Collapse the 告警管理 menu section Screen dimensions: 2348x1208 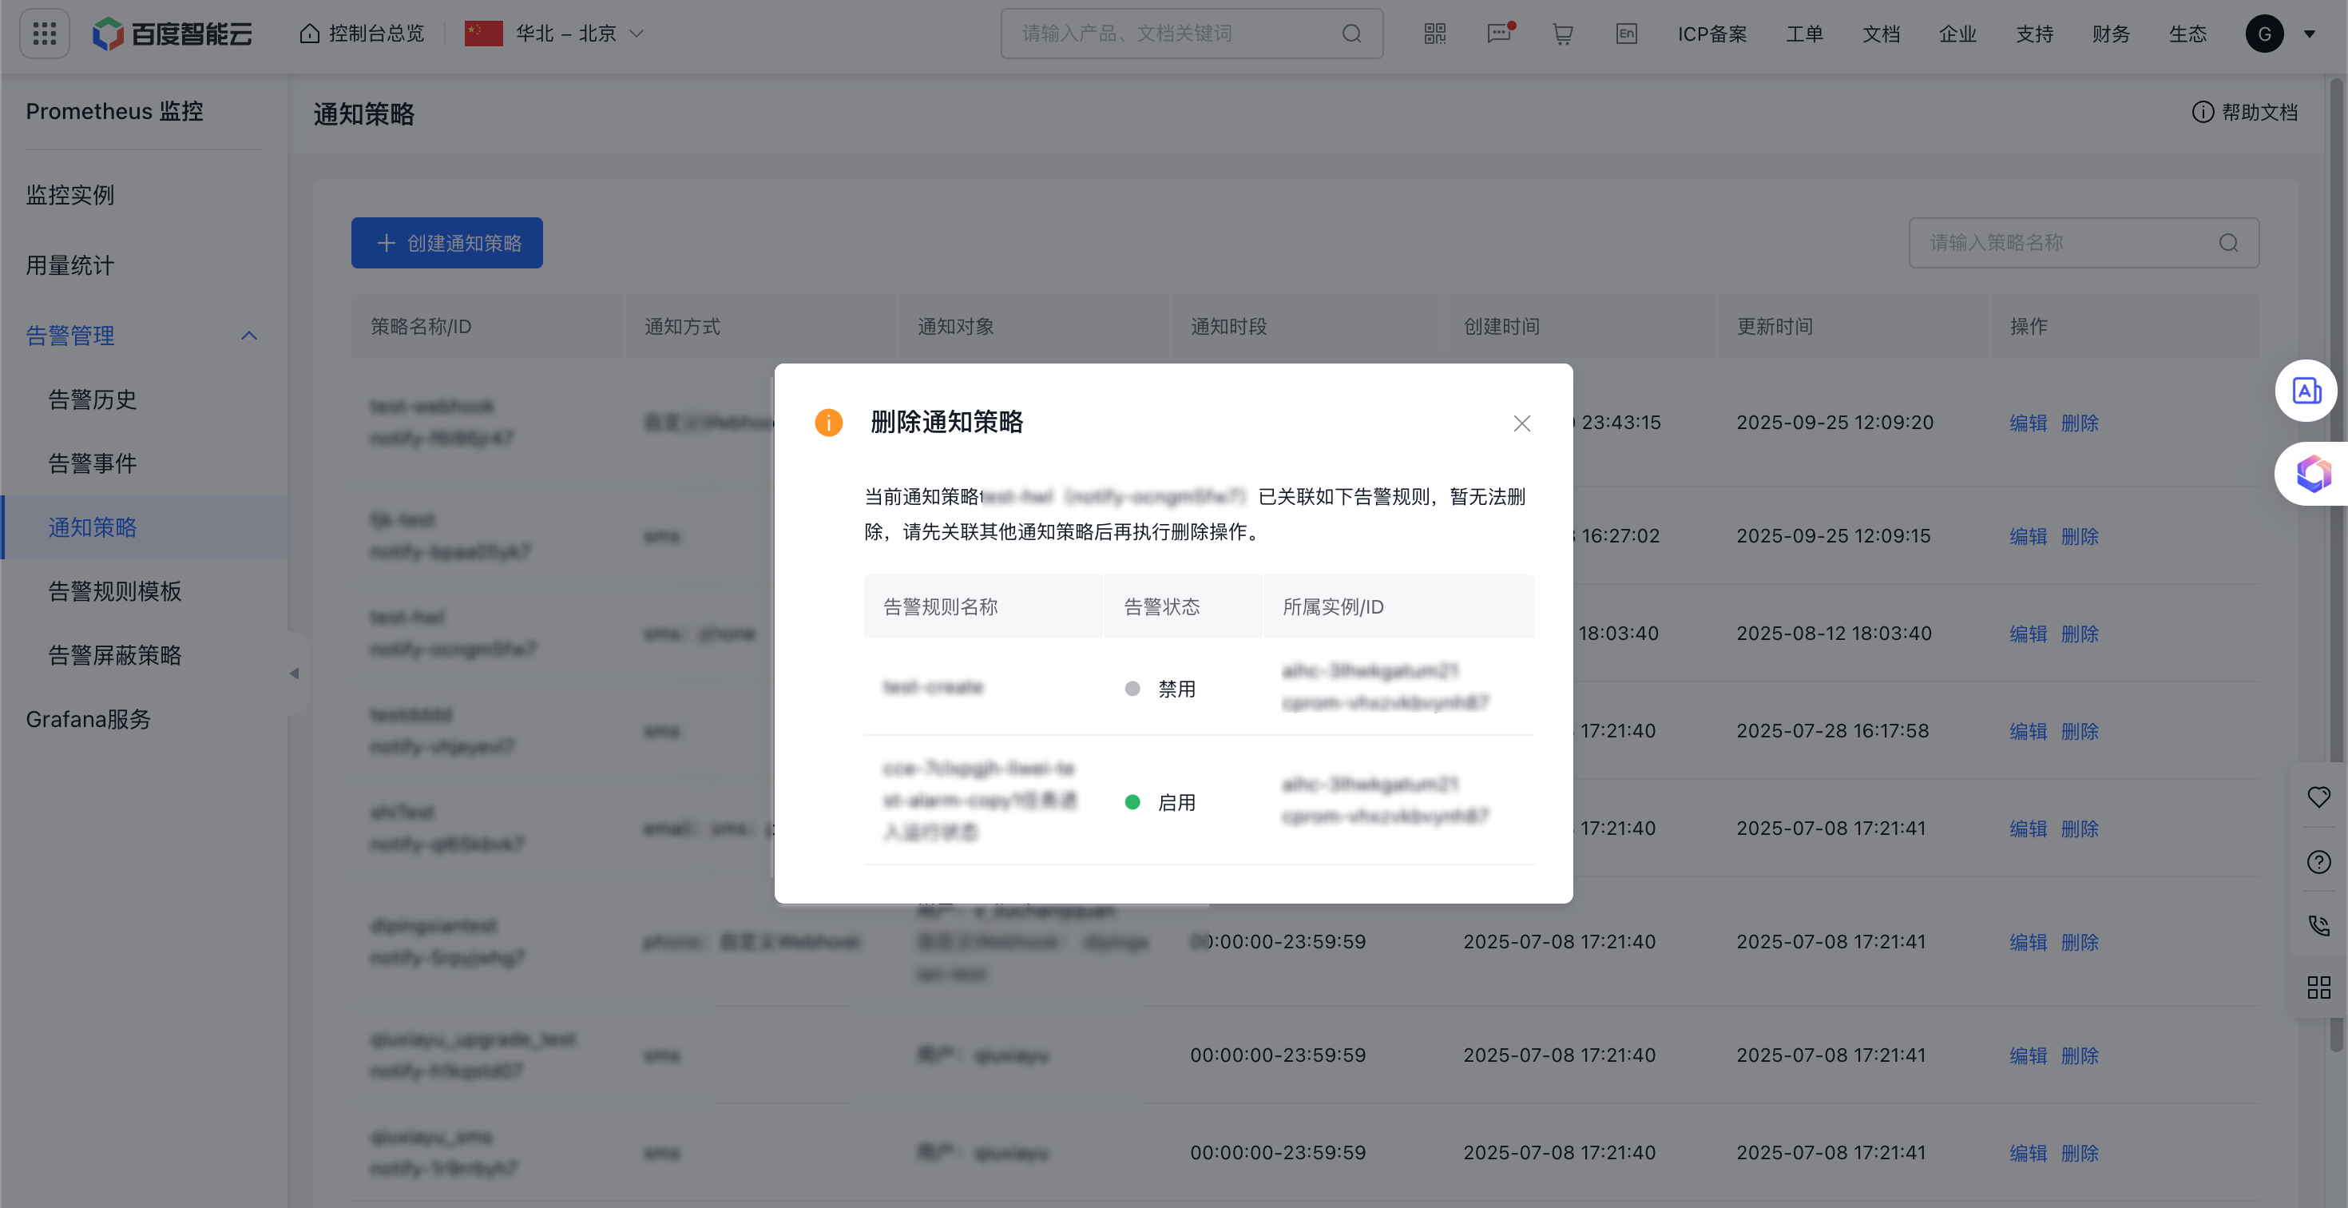[x=249, y=336]
